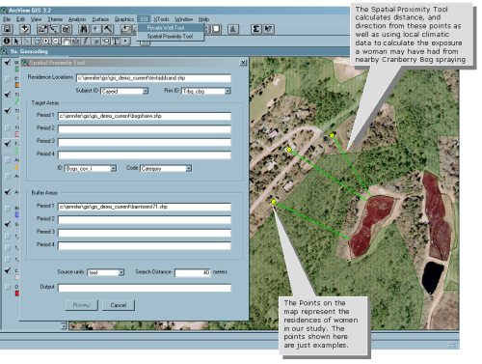Select the Text tool icon
Image resolution: width=482 pixels, height=364 pixels.
click(116, 42)
